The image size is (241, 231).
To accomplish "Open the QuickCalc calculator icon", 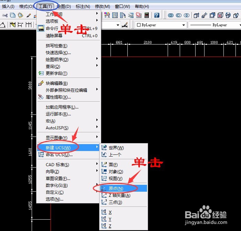I will pyautogui.click(x=147, y=15).
